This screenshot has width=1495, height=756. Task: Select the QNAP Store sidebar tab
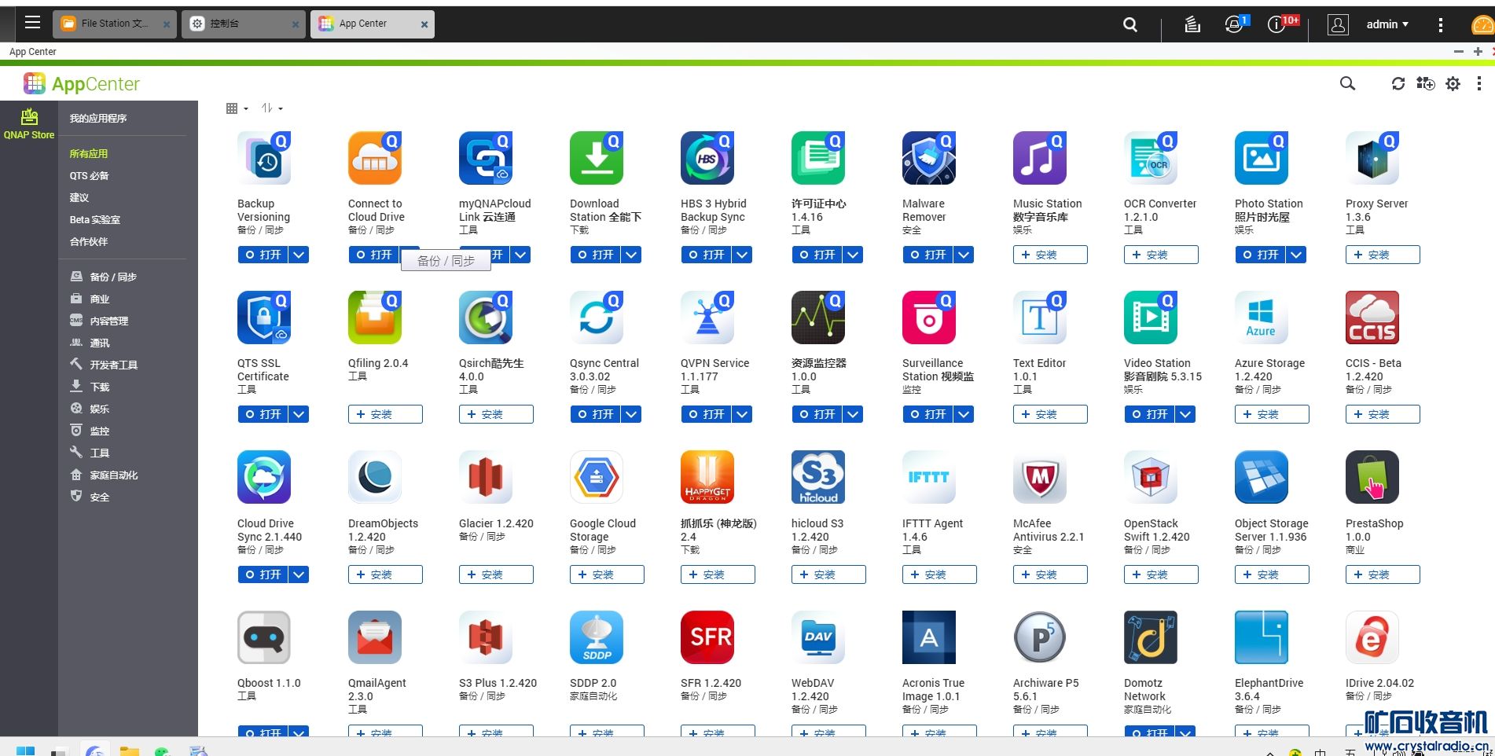[29, 124]
